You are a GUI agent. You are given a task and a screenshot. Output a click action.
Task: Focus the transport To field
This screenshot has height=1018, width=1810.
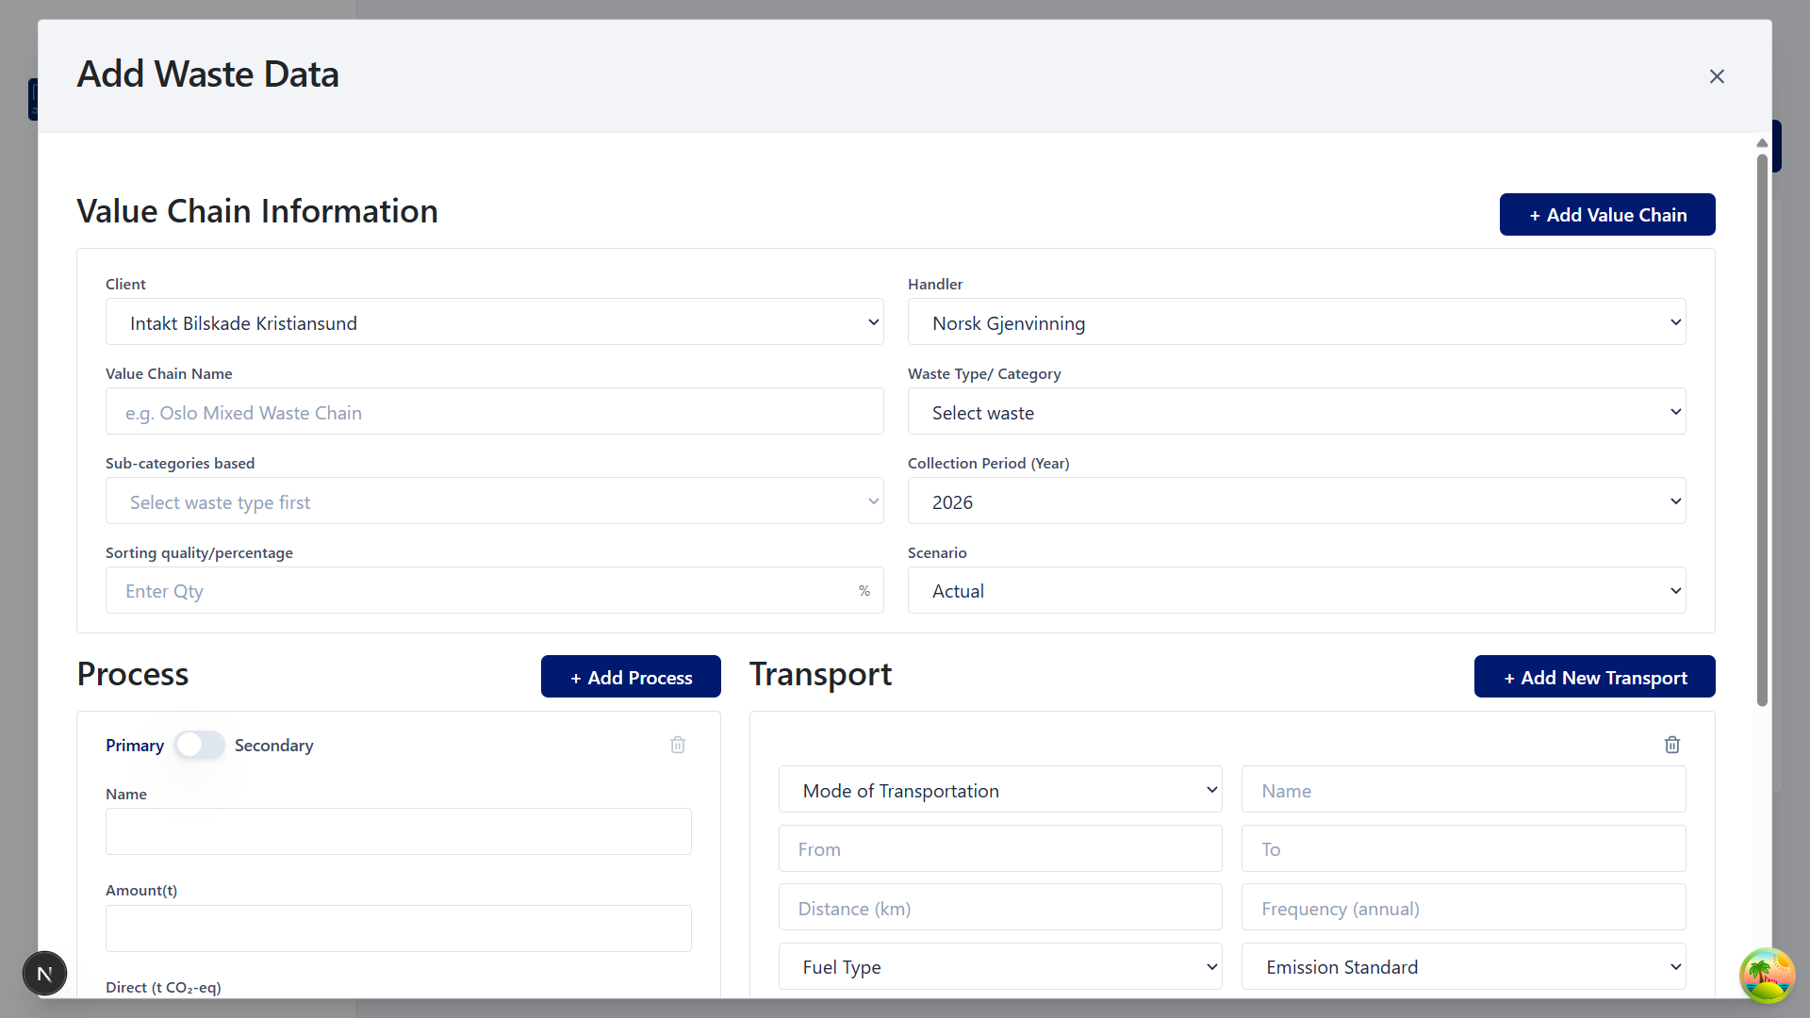1463,849
